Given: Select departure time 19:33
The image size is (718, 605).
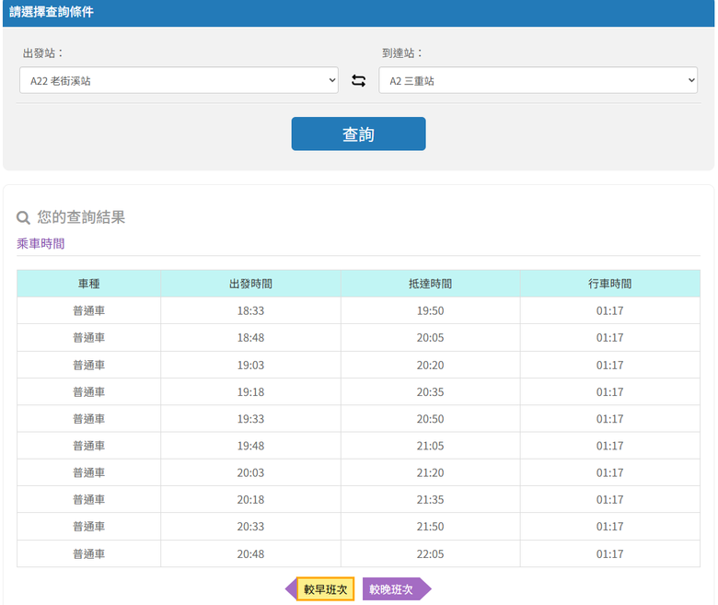Looking at the screenshot, I should (x=250, y=419).
